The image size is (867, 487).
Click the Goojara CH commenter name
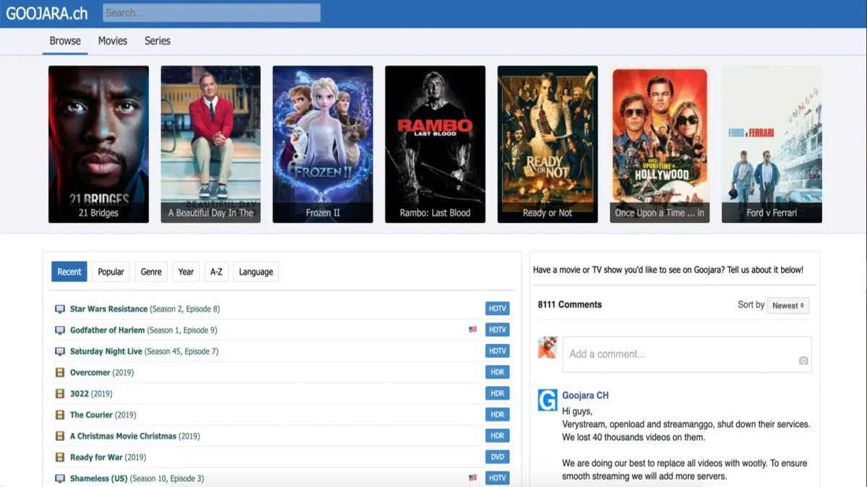pos(585,395)
